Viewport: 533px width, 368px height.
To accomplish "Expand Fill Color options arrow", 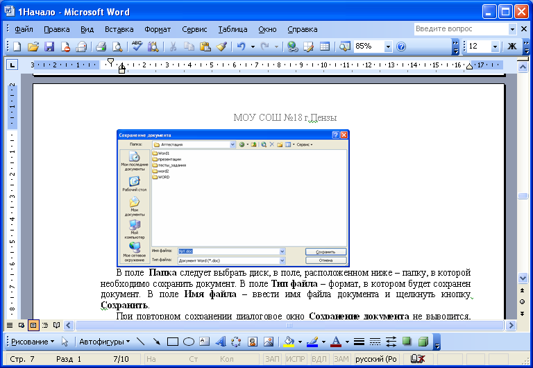I will (300, 342).
